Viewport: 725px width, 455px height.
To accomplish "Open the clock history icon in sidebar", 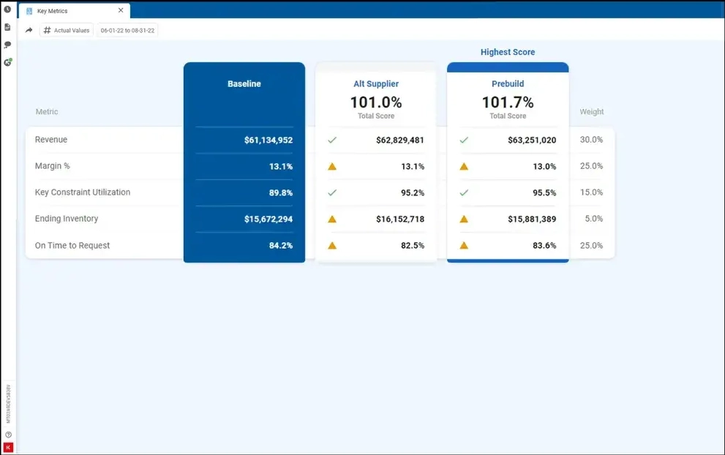I will [x=7, y=10].
